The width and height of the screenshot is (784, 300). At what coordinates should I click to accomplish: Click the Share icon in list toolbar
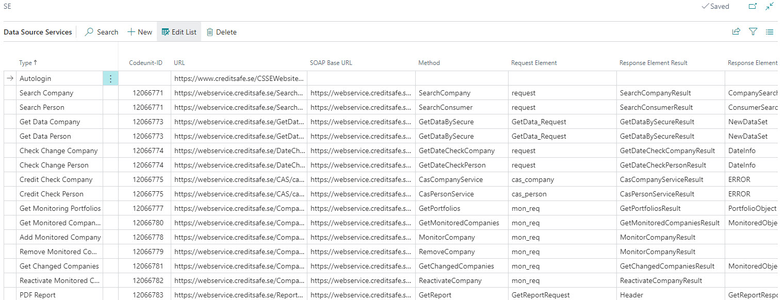pyautogui.click(x=736, y=32)
